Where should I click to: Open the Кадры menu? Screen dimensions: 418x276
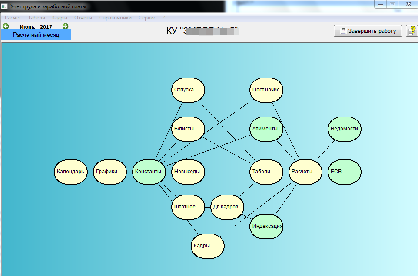pos(60,18)
